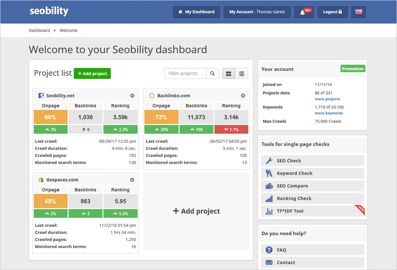The height and width of the screenshot is (270, 397).
Task: Click the SEO Compare icon
Action: point(269,186)
